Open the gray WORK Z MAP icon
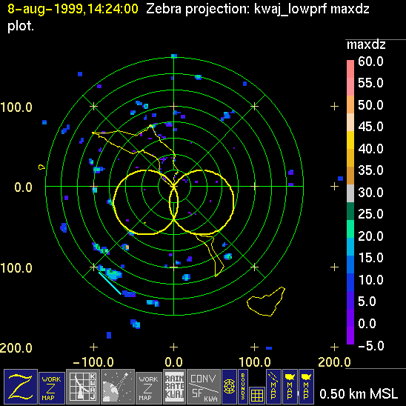The image size is (406, 406). coord(148,388)
